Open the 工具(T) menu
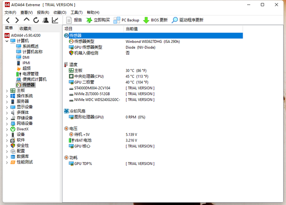This screenshot has width=286, height=205. (x=76, y=13)
